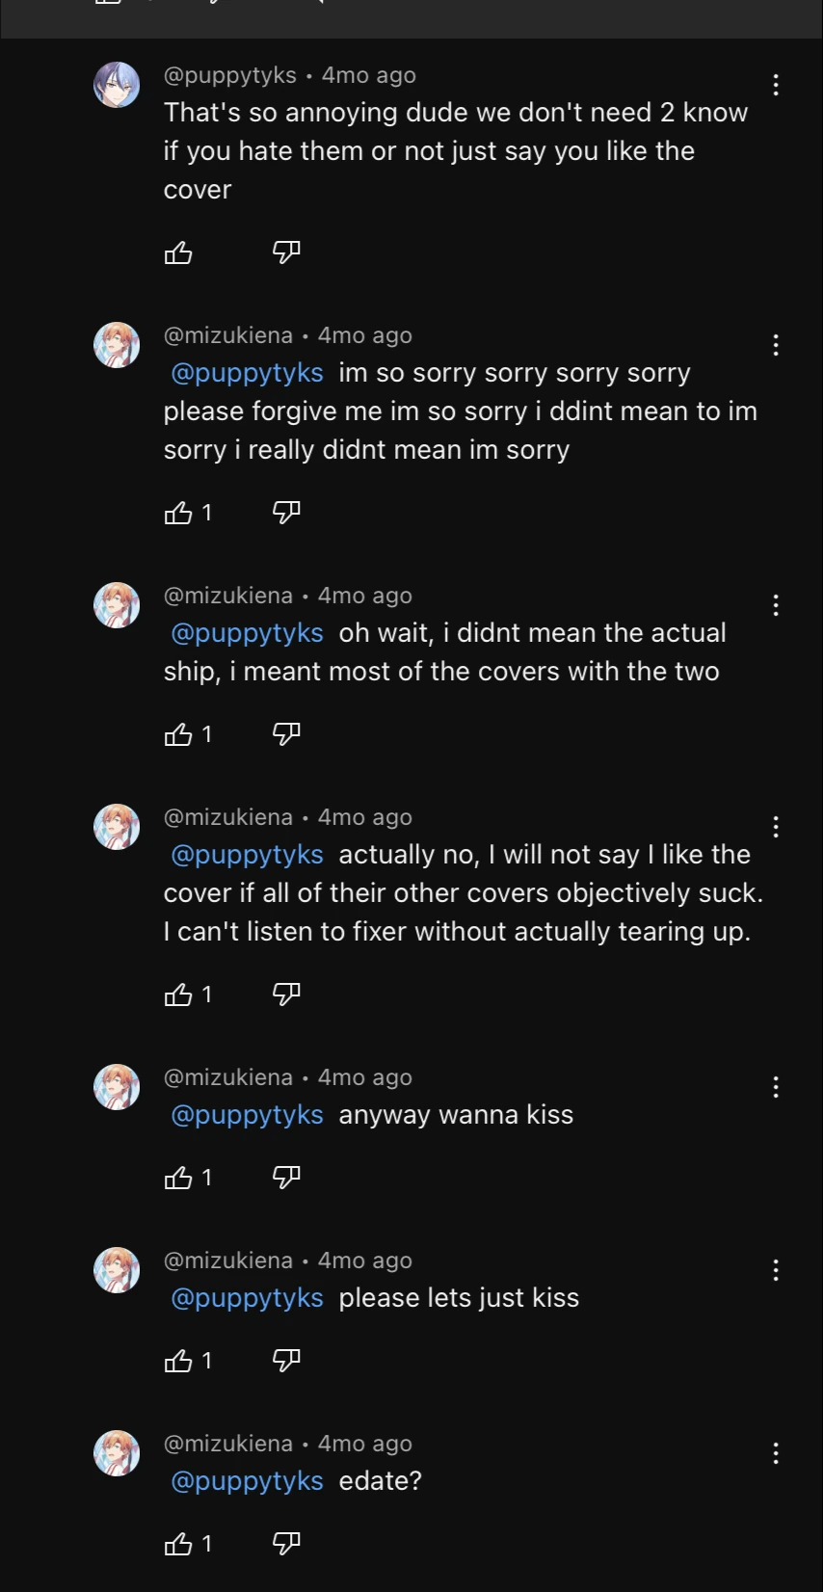Screen dimensions: 823x1592
Task: Open the three-dot menu on the 'edate?' comment
Action: click(776, 1453)
